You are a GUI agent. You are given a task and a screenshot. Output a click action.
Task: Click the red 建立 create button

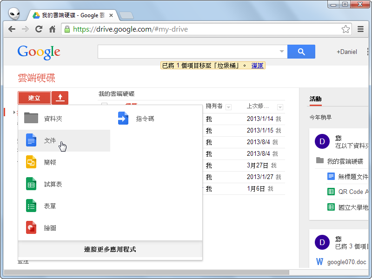pos(34,98)
